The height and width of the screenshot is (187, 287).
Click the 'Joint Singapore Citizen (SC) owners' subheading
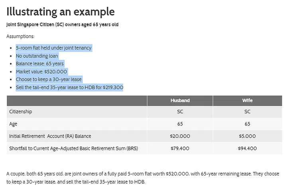tap(62, 25)
